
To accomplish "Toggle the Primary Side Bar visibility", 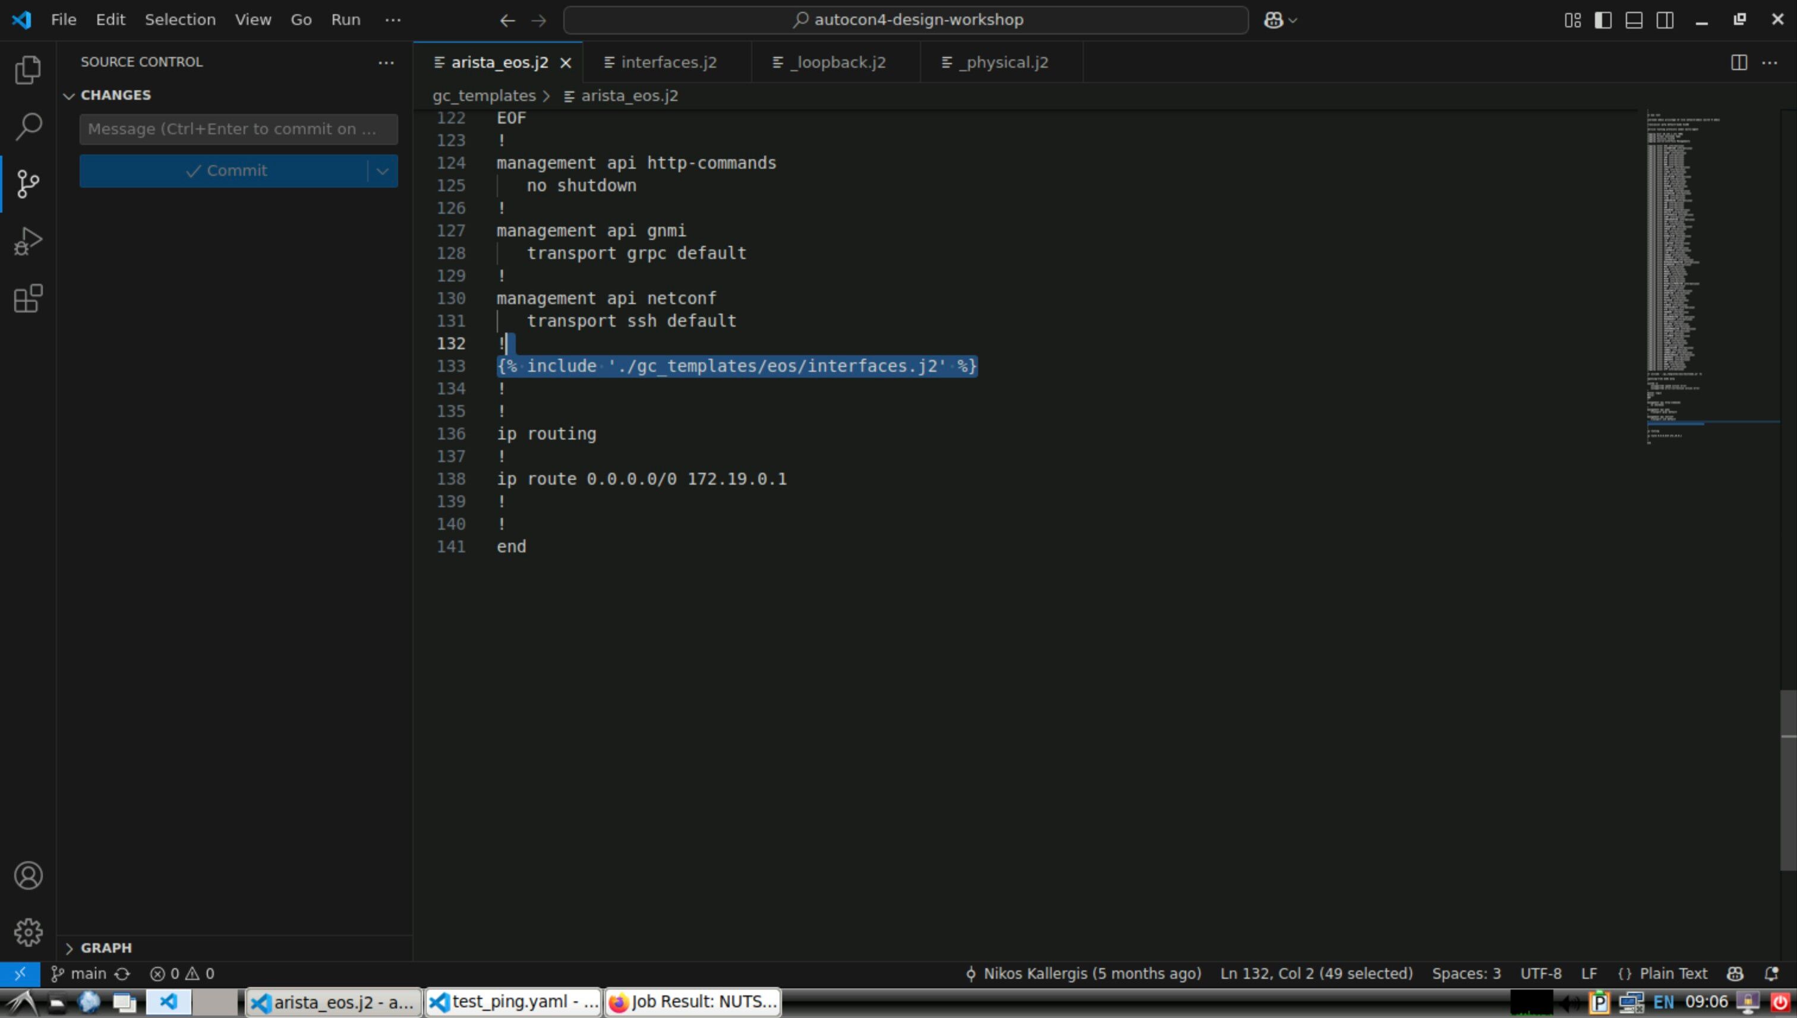I will 1603,20.
